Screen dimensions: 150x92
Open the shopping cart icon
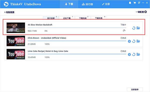(134, 3)
